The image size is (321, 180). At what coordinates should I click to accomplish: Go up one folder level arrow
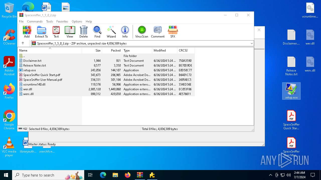tap(23, 43)
